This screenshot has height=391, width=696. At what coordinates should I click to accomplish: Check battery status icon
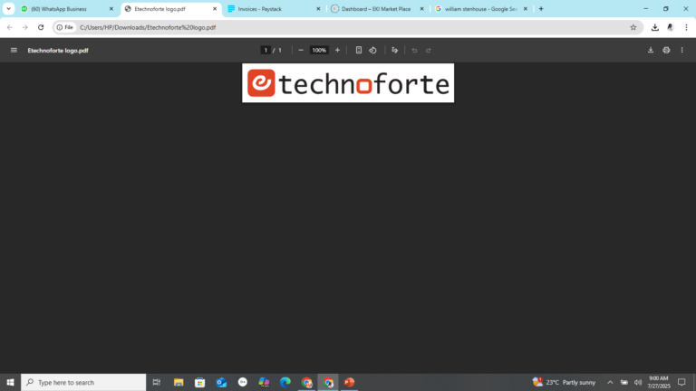click(x=624, y=382)
